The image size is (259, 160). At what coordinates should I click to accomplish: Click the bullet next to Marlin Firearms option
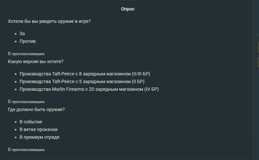(16, 89)
